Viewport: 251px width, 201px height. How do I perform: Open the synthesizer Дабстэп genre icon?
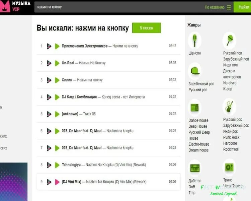(195, 168)
